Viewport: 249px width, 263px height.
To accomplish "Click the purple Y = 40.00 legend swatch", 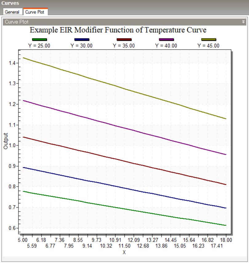I will click(x=166, y=39).
